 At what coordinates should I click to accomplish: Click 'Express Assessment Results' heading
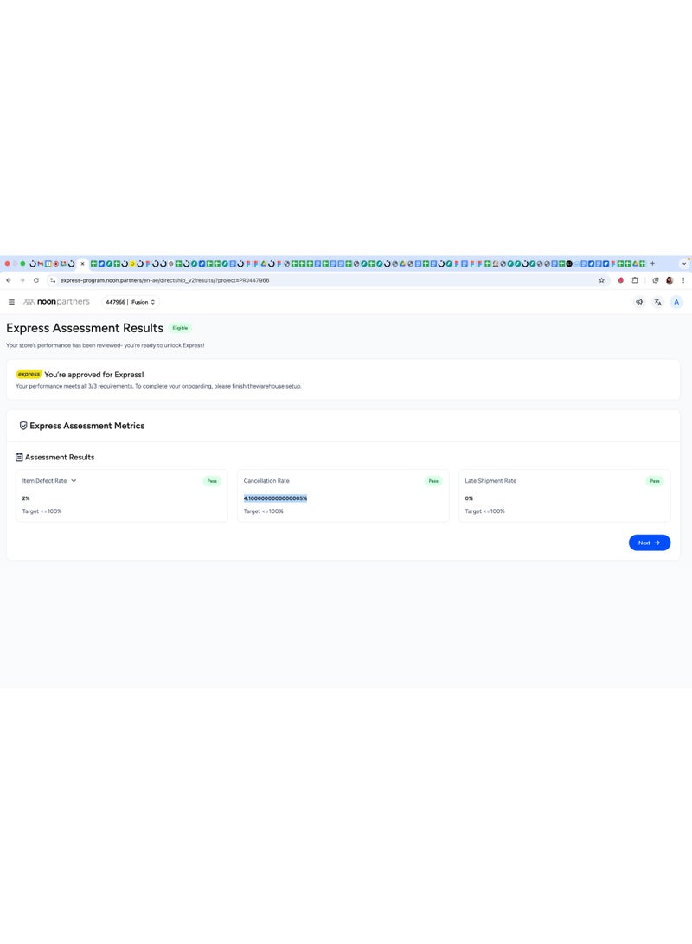(85, 328)
